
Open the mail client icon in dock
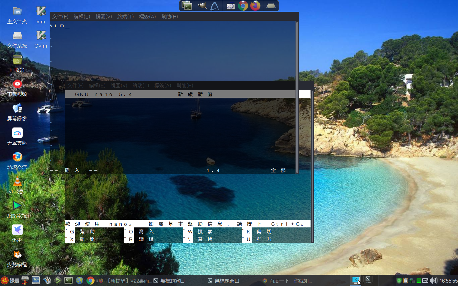pyautogui.click(x=230, y=6)
